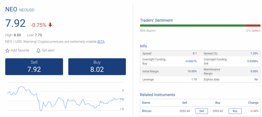262x117 pixels.
Task: Click the 12% Sellers label
Action: [x=253, y=31]
